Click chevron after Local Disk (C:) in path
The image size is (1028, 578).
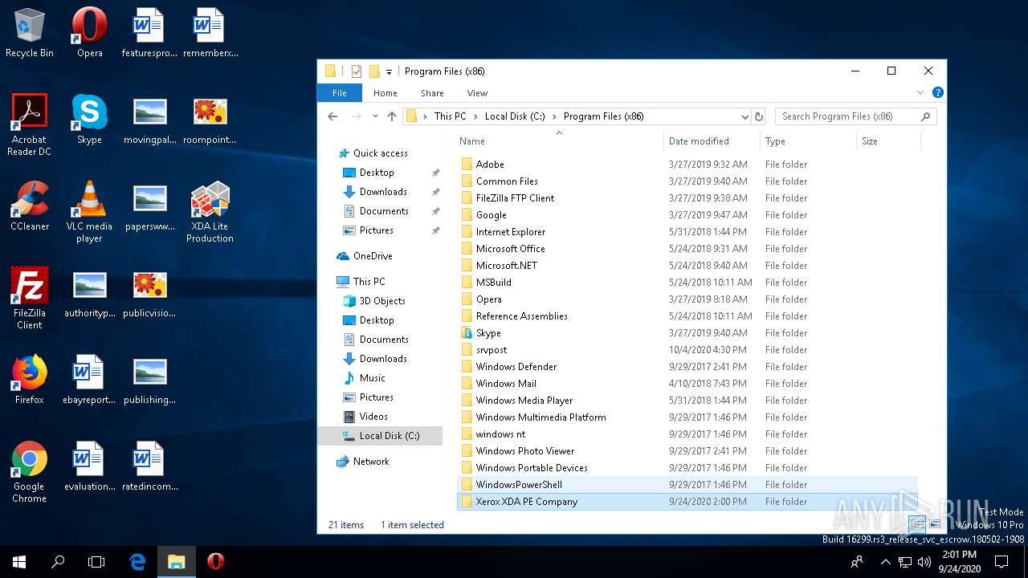[x=554, y=116]
